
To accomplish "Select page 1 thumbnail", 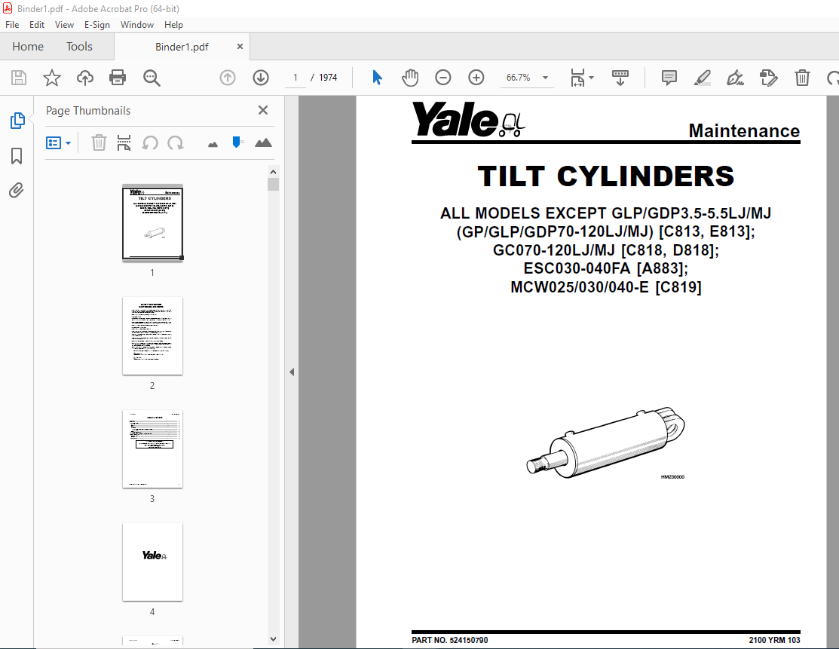I will point(152,222).
